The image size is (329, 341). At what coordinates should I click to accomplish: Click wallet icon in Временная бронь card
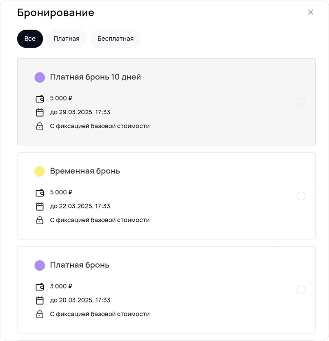coord(40,192)
